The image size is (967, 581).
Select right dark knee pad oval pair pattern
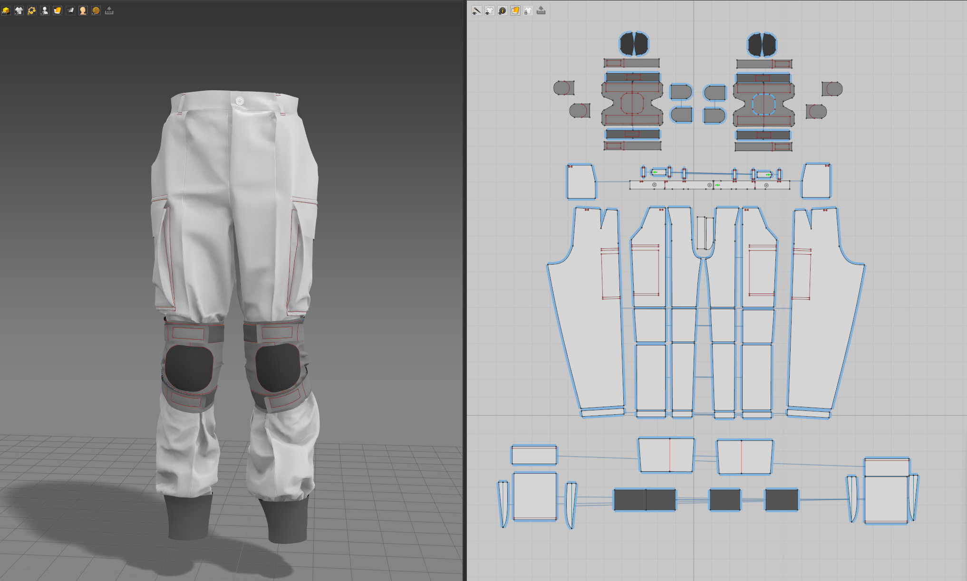pyautogui.click(x=762, y=45)
